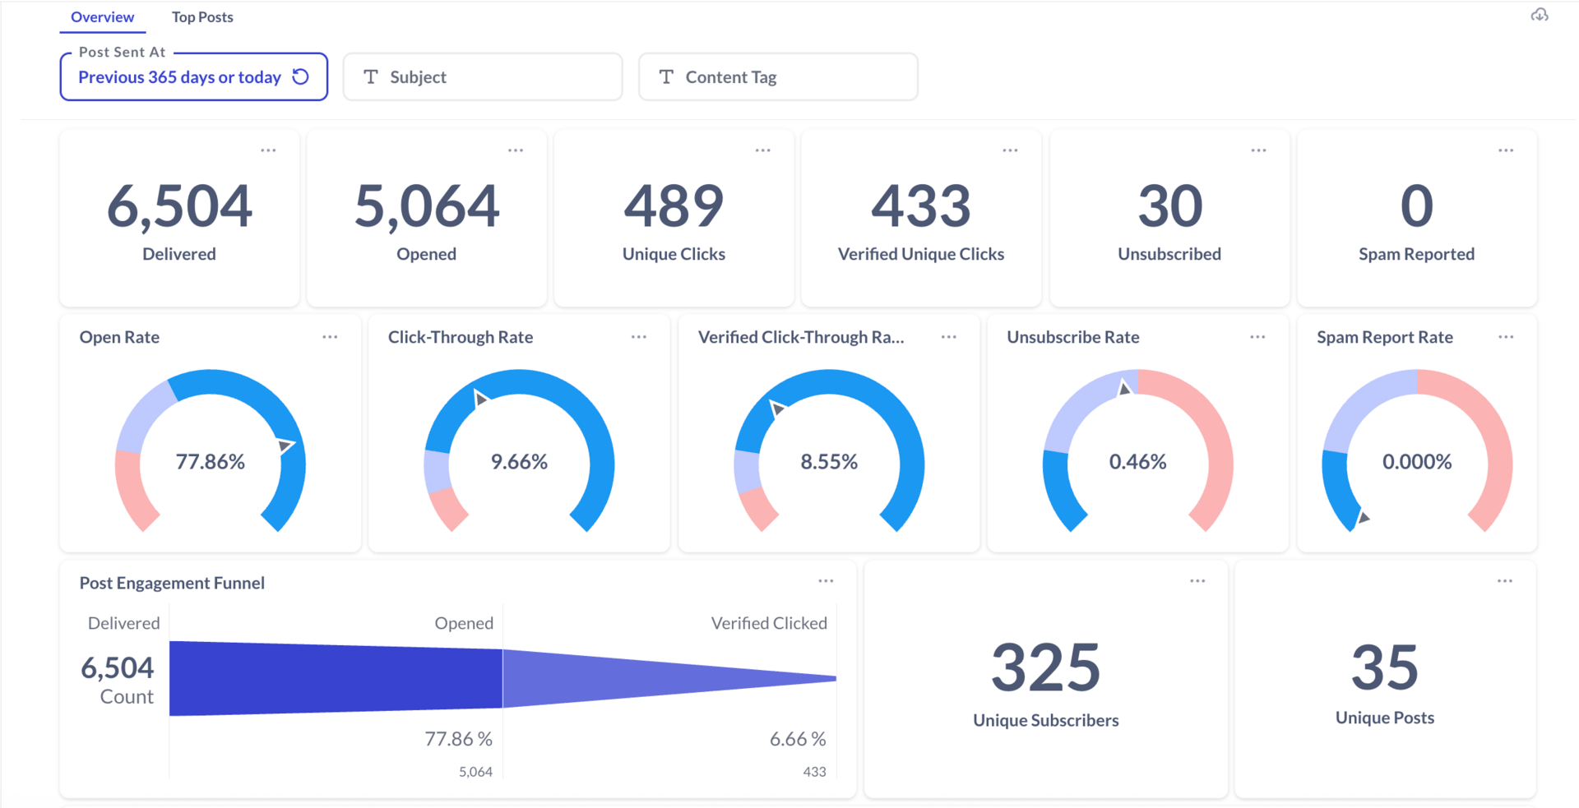Open ellipsis menu on Spam Reported card
Image resolution: width=1579 pixels, height=808 pixels.
click(1506, 150)
